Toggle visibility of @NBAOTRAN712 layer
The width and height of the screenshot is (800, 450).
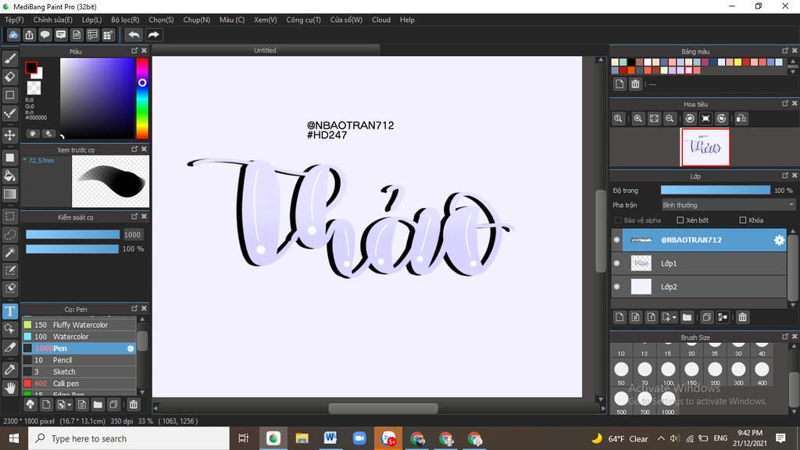[617, 240]
